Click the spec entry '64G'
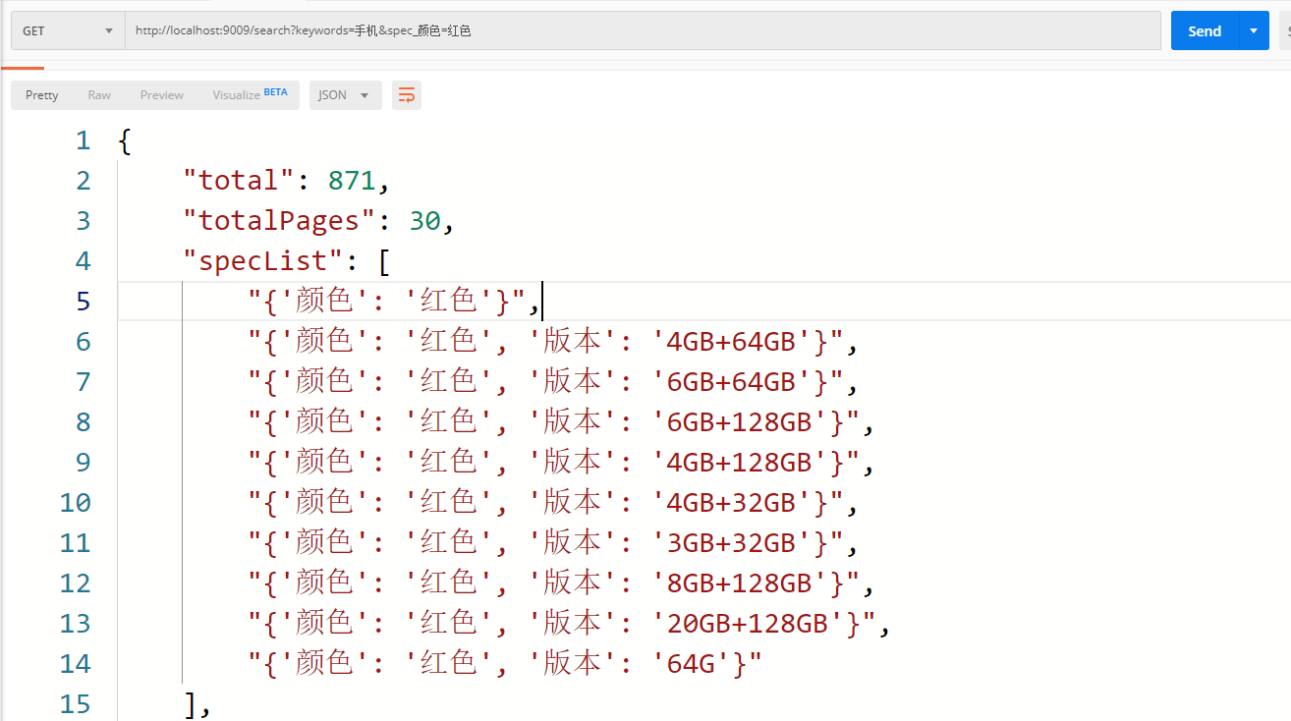 [505, 663]
